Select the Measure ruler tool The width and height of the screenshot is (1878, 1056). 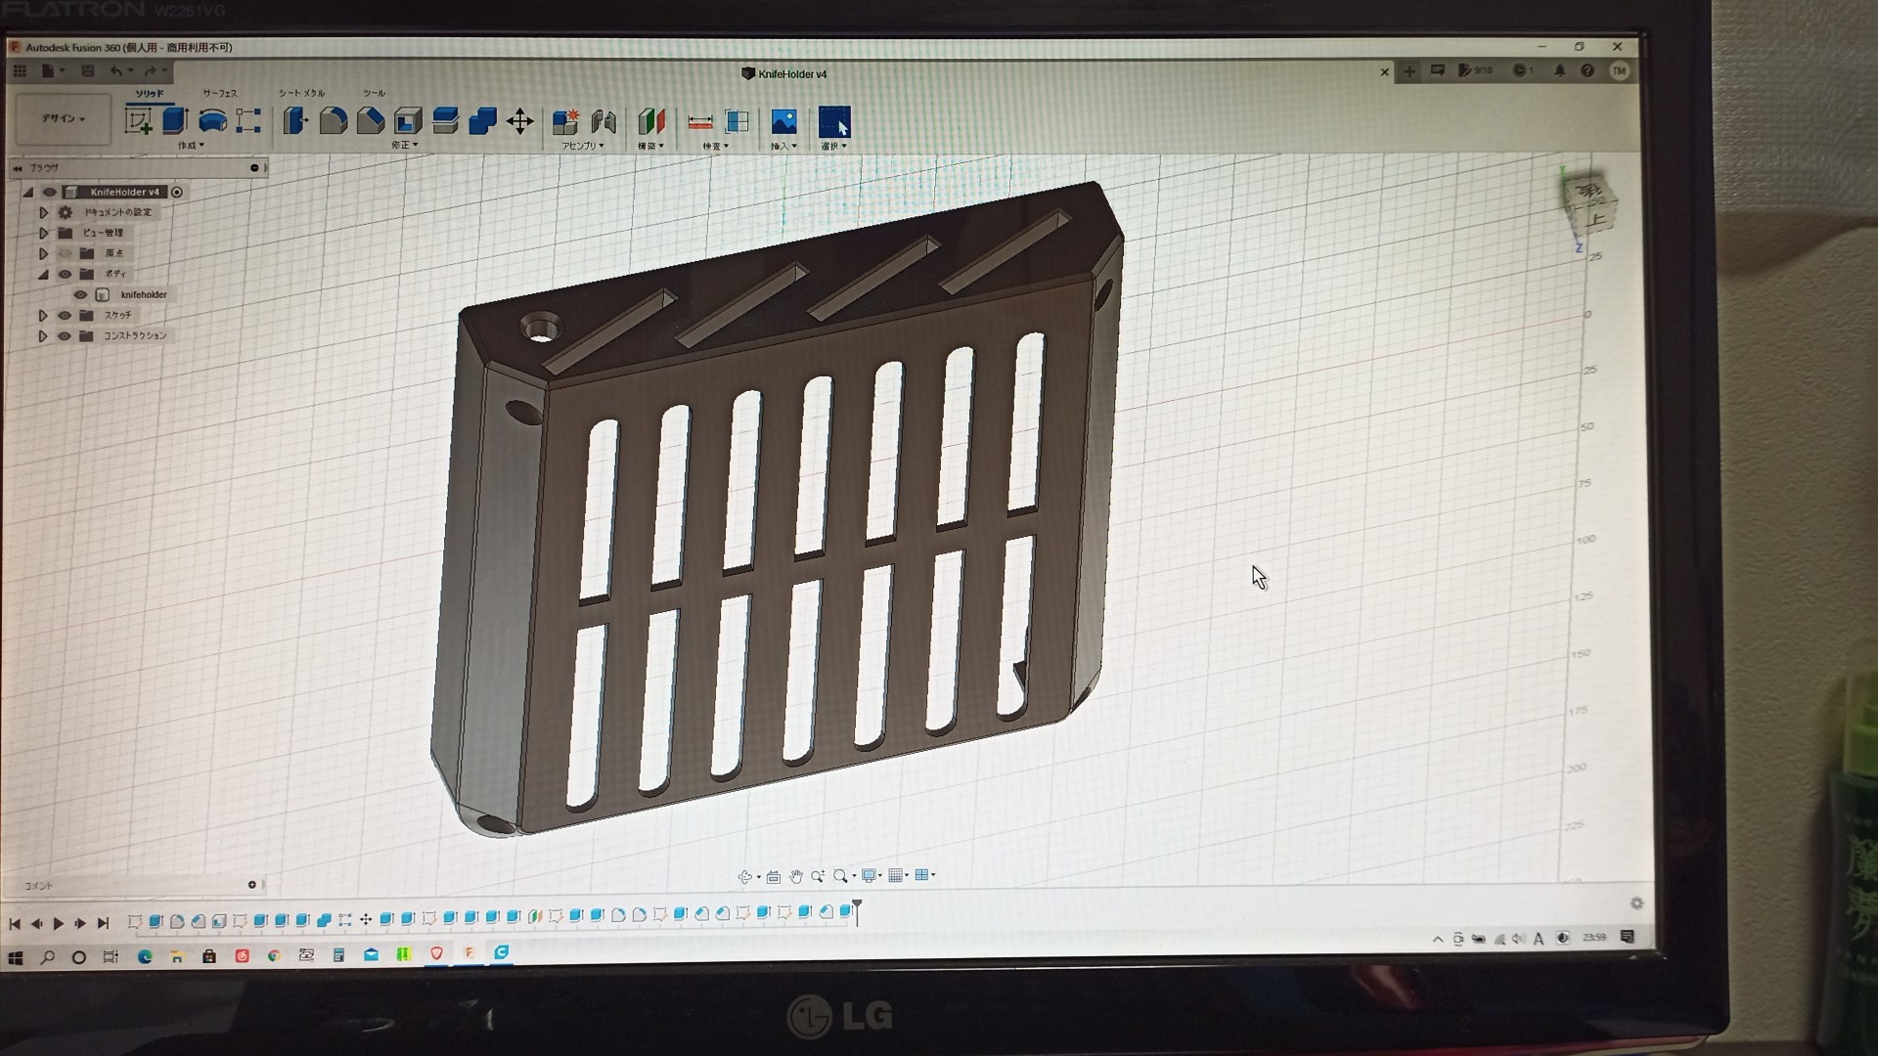pos(699,121)
